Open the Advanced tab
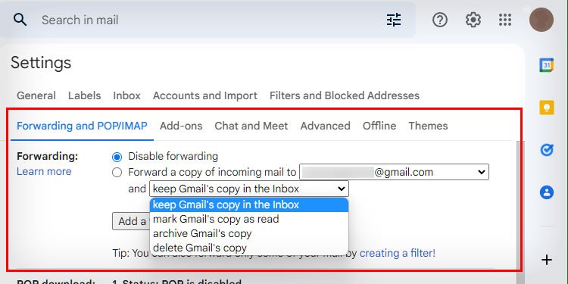 (326, 126)
